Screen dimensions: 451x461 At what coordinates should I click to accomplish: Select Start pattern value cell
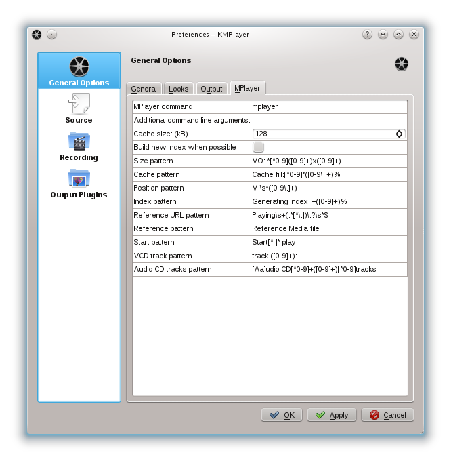(x=329, y=242)
